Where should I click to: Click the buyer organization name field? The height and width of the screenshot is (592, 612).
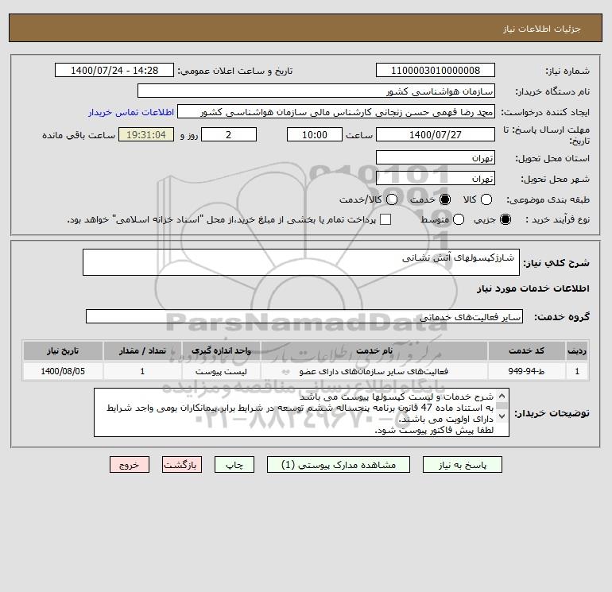[x=316, y=91]
